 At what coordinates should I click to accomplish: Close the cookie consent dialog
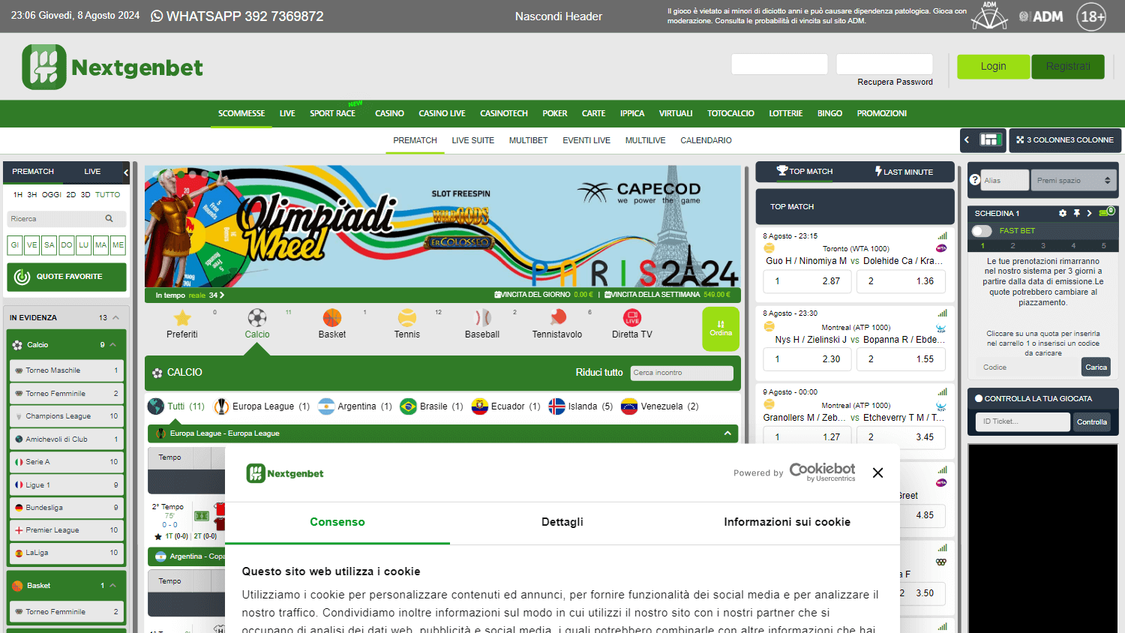coord(878,472)
